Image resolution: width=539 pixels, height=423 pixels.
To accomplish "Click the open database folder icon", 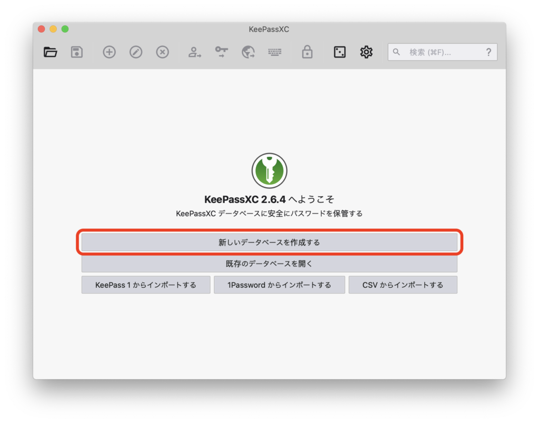I will 50,52.
